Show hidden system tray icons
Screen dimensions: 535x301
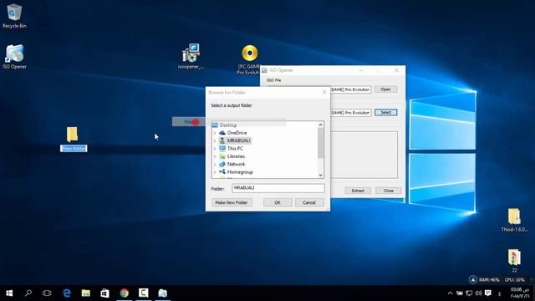pyautogui.click(x=450, y=293)
